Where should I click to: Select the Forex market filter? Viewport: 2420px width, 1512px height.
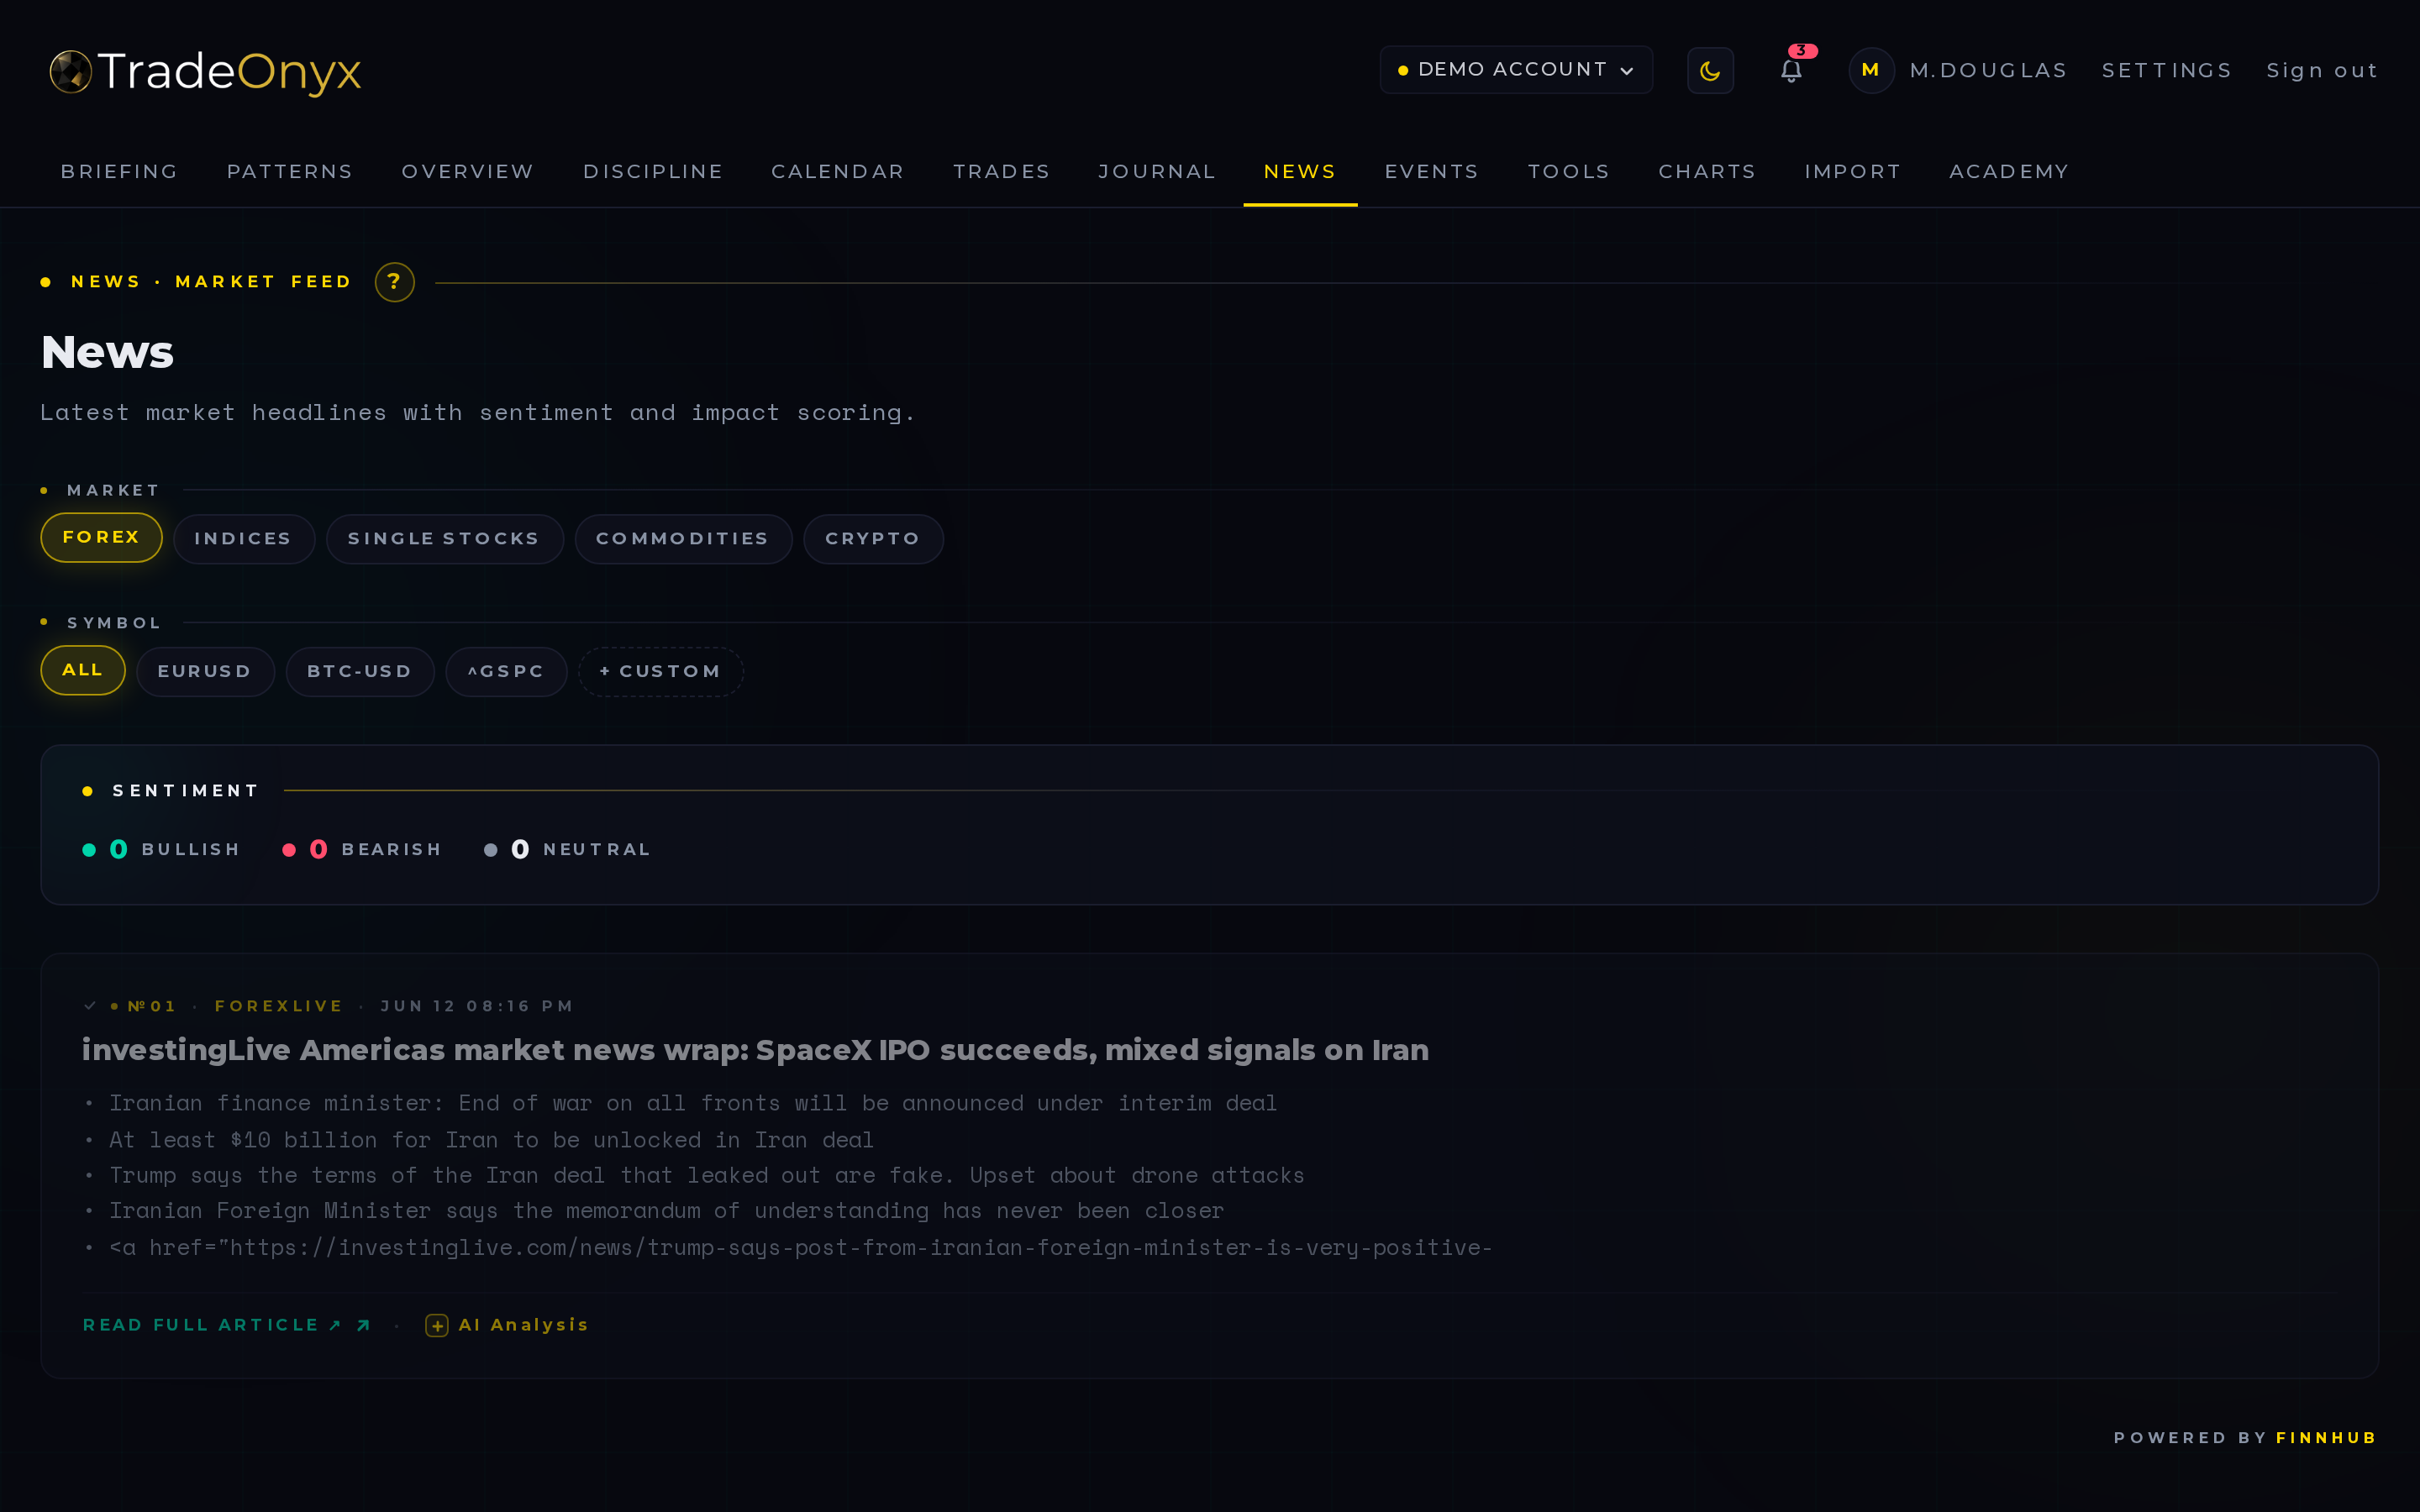[x=101, y=538]
